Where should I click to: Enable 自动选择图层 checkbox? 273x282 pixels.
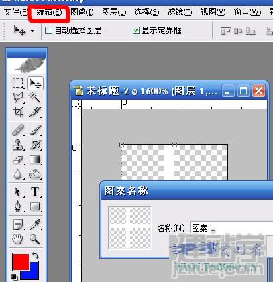48,30
